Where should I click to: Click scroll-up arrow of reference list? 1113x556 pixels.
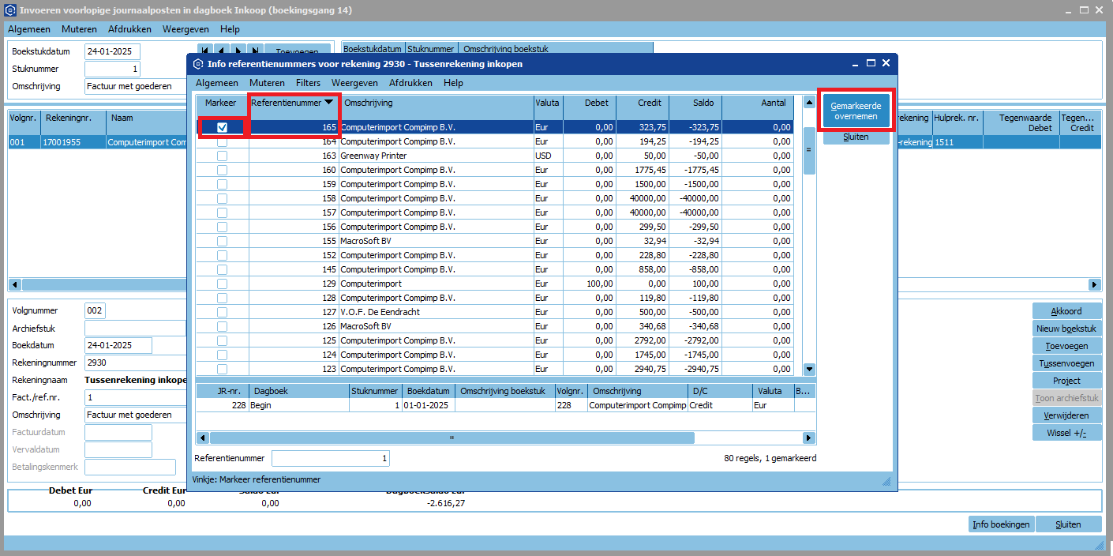pos(809,103)
